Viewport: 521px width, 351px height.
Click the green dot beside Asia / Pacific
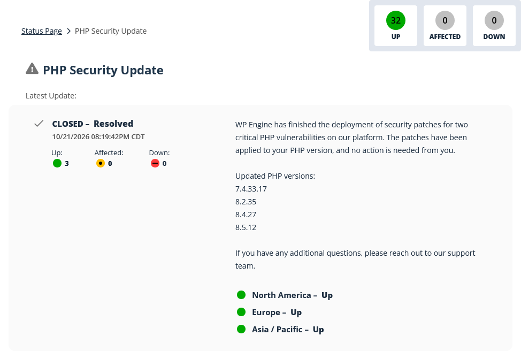click(x=241, y=329)
